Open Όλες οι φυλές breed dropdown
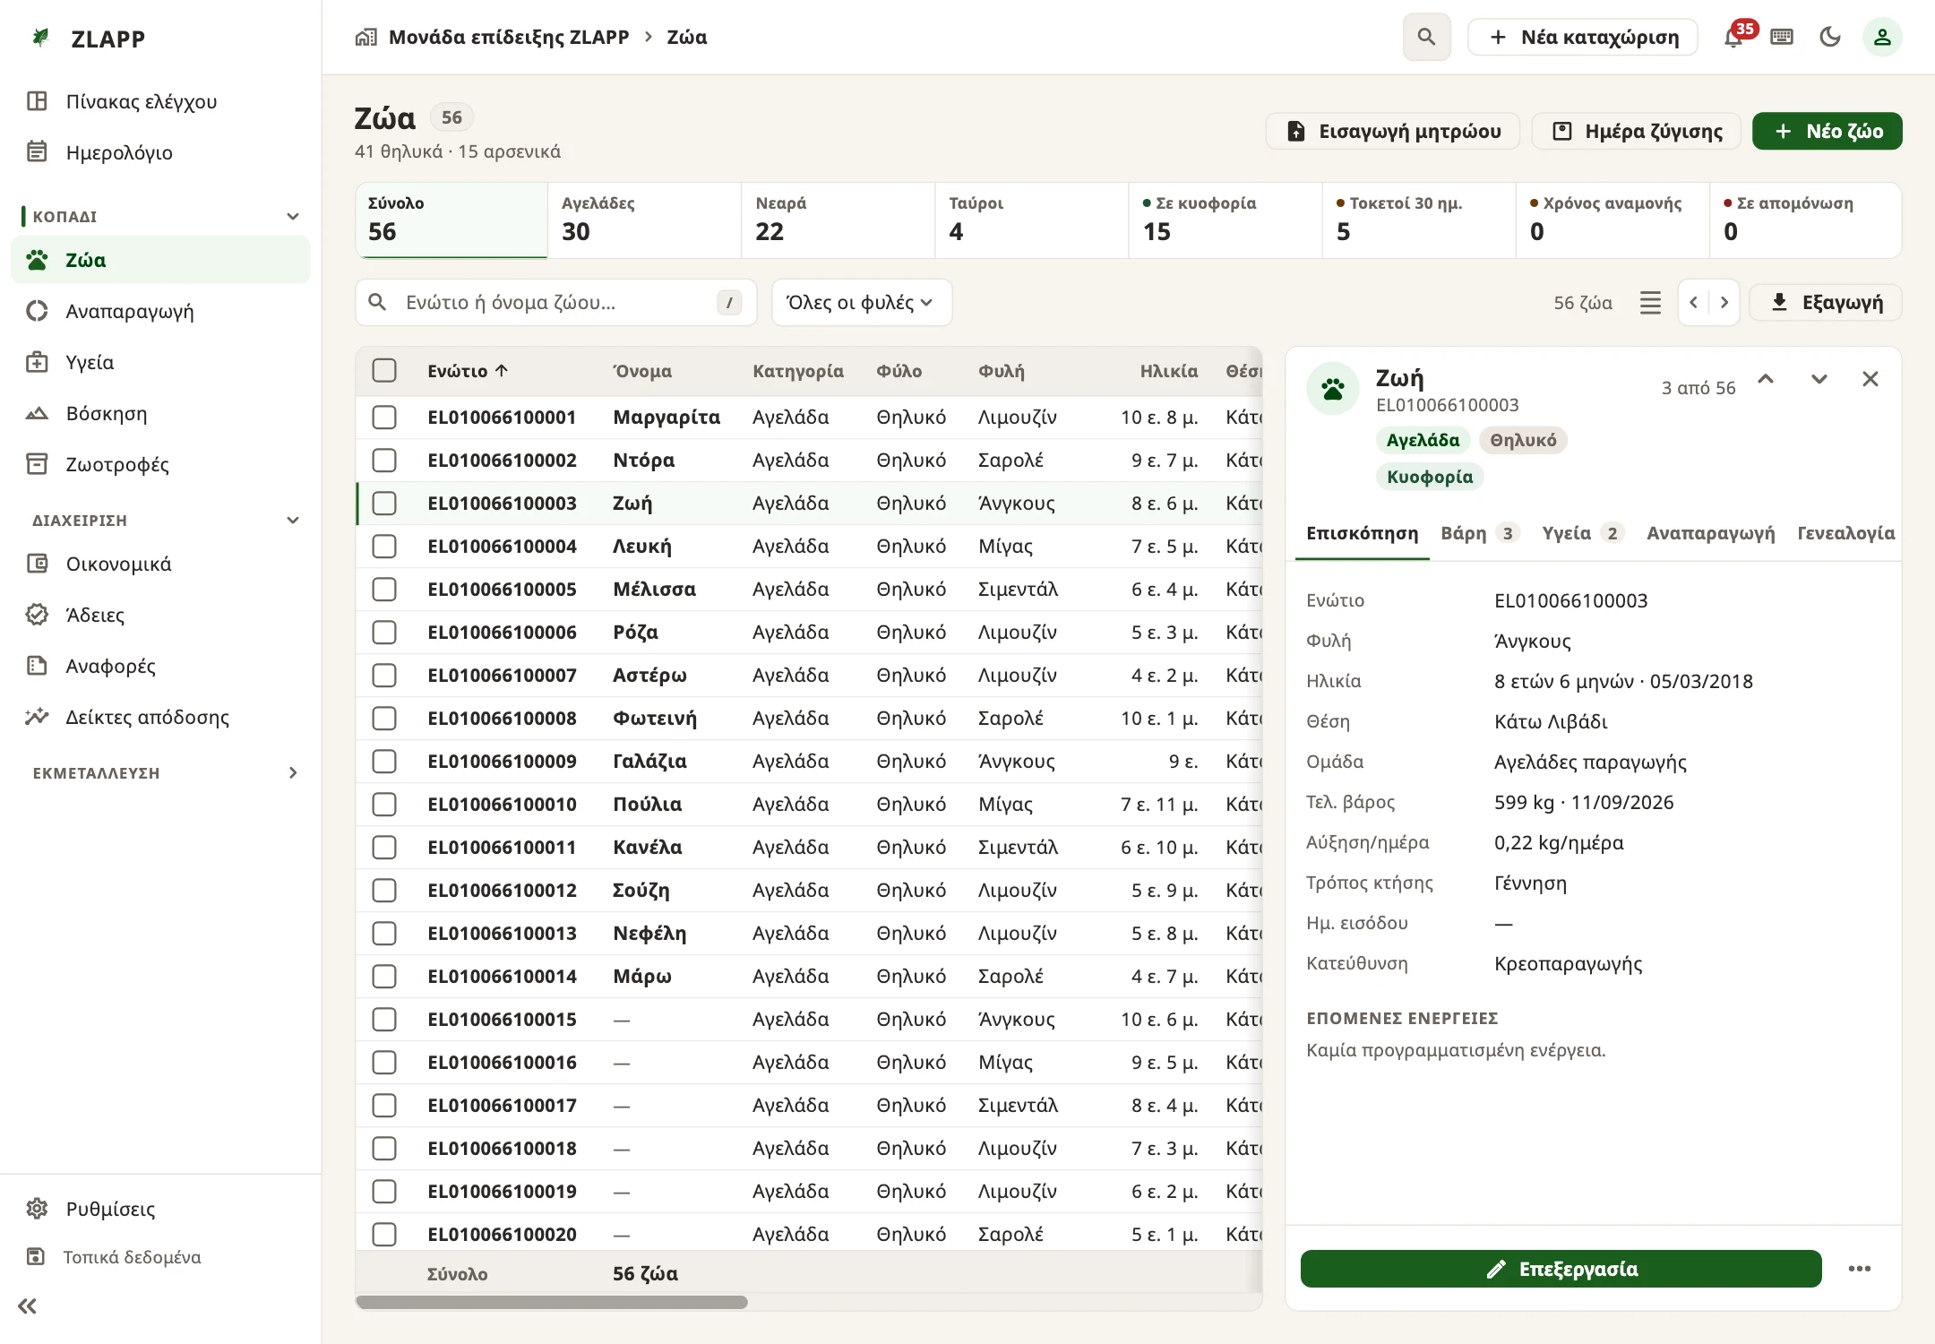 [861, 302]
